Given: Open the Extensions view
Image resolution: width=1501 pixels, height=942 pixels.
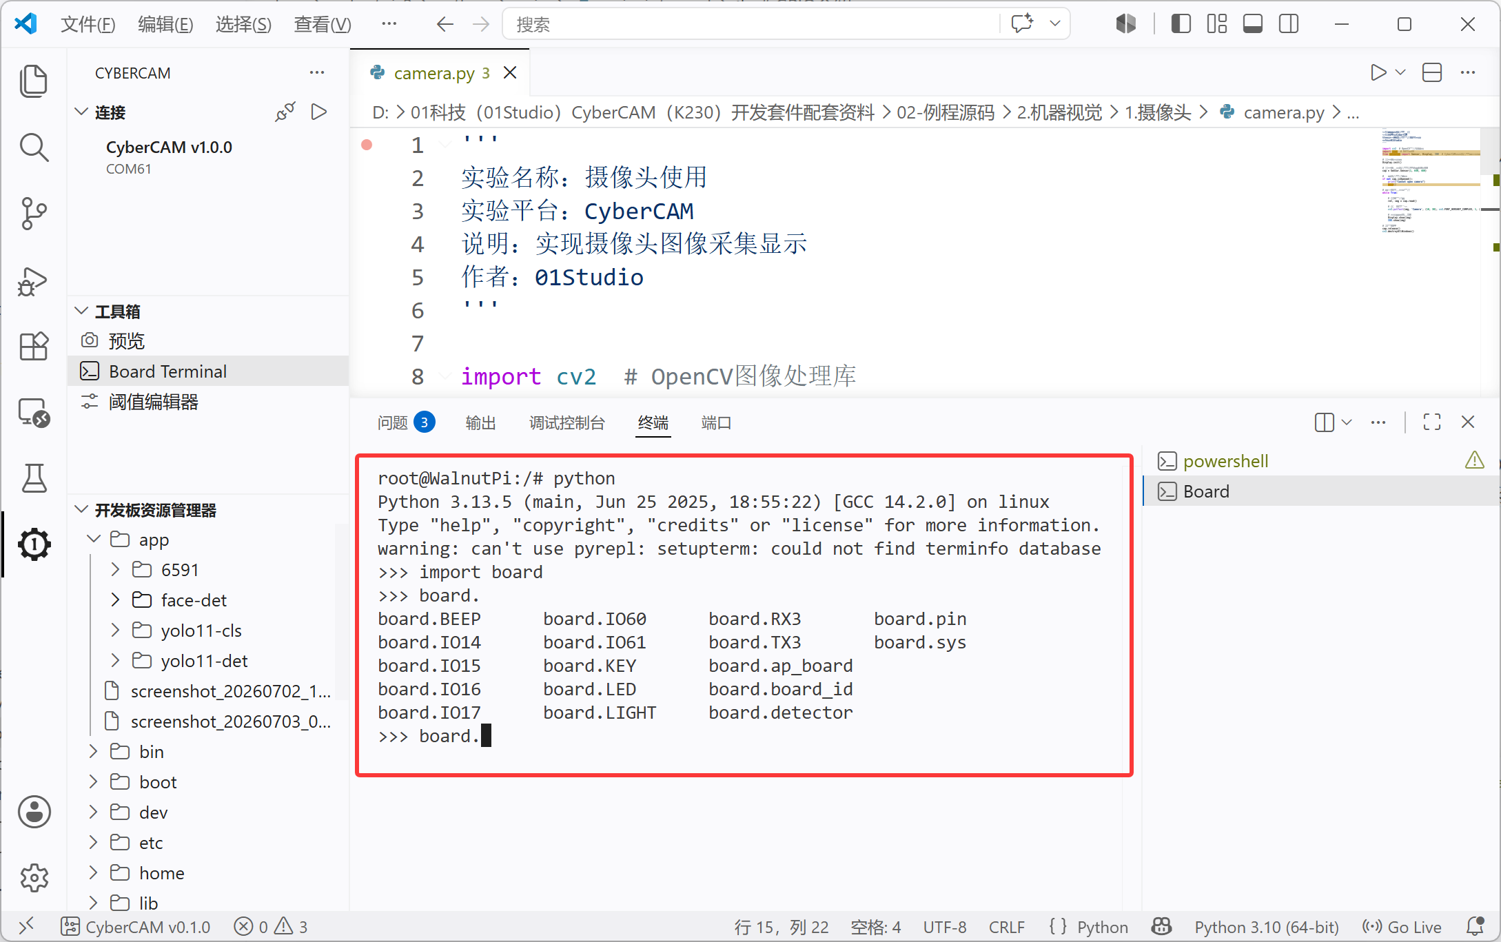Looking at the screenshot, I should (33, 346).
